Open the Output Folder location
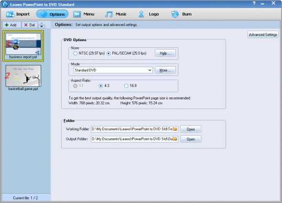The height and width of the screenshot is (203, 282). [x=191, y=139]
